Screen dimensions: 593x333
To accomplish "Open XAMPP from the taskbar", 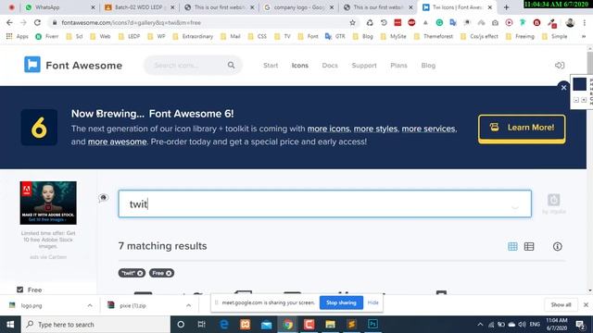I will pos(245,325).
